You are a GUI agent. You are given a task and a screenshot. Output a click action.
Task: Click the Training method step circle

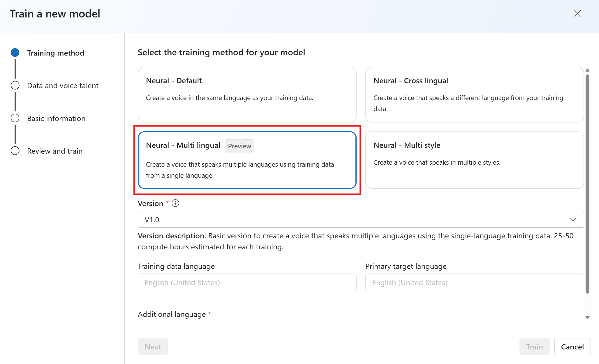(15, 53)
